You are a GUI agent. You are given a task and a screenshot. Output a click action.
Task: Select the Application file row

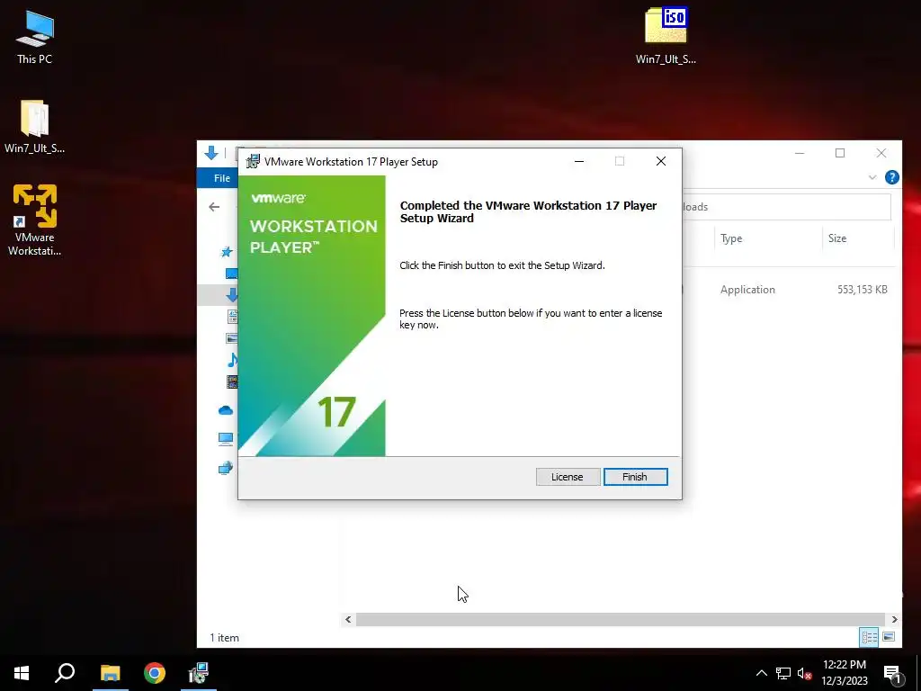click(787, 290)
